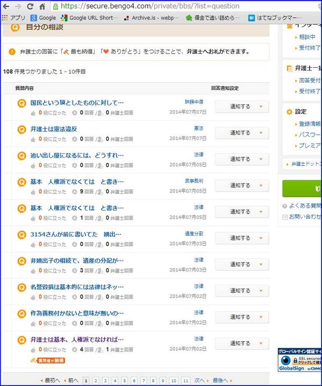Click the 民事裁判 category tag
This screenshot has height=386, width=322.
click(194, 181)
